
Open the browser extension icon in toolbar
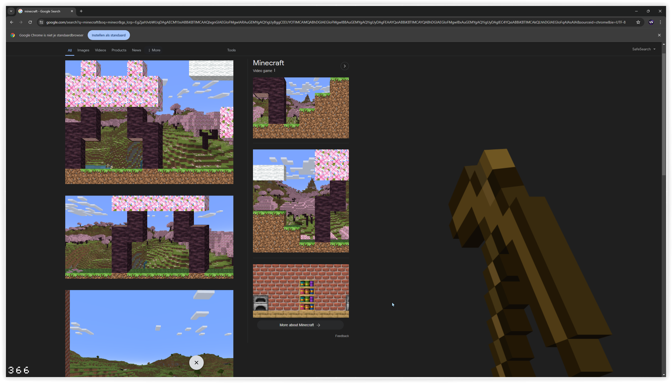pyautogui.click(x=651, y=22)
